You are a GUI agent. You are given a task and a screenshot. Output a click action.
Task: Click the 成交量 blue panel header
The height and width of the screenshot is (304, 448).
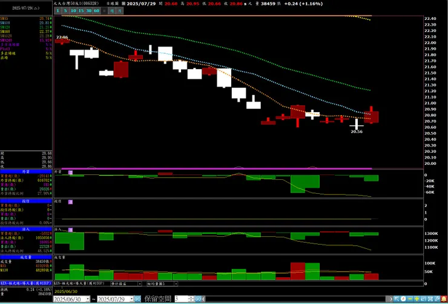click(26, 257)
